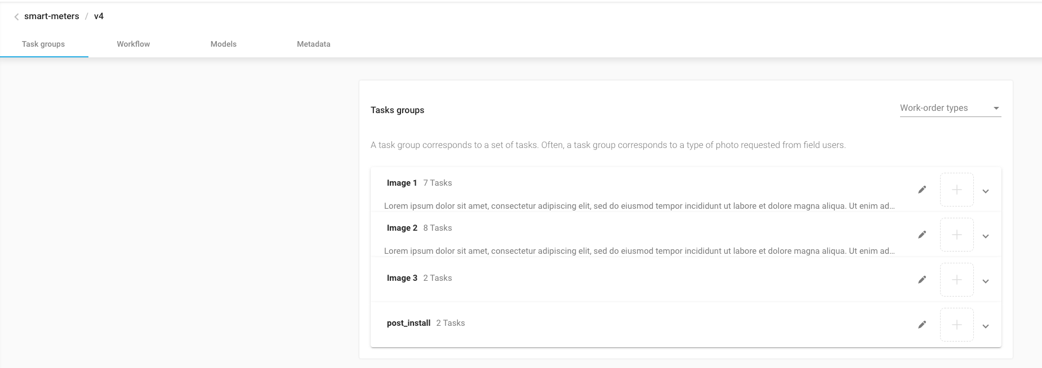
Task: Expand the Image 3 task group
Action: pyautogui.click(x=986, y=281)
